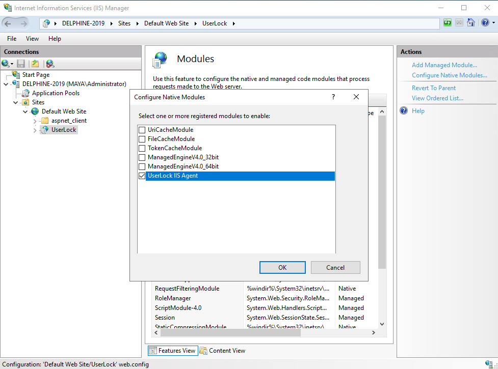Open the File menu

12,38
